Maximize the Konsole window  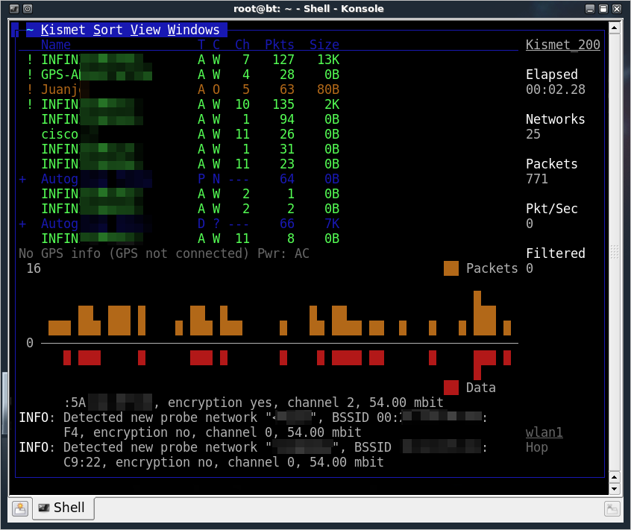[x=604, y=8]
